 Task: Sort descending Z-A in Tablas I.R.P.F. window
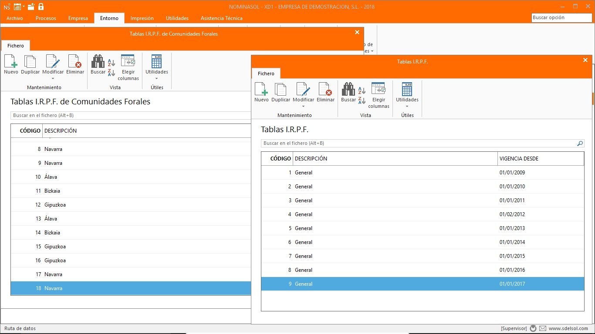click(362, 100)
